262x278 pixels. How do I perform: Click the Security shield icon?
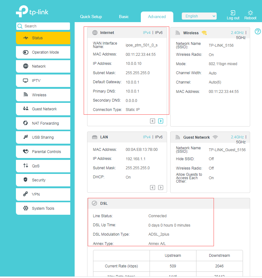coord(26,180)
